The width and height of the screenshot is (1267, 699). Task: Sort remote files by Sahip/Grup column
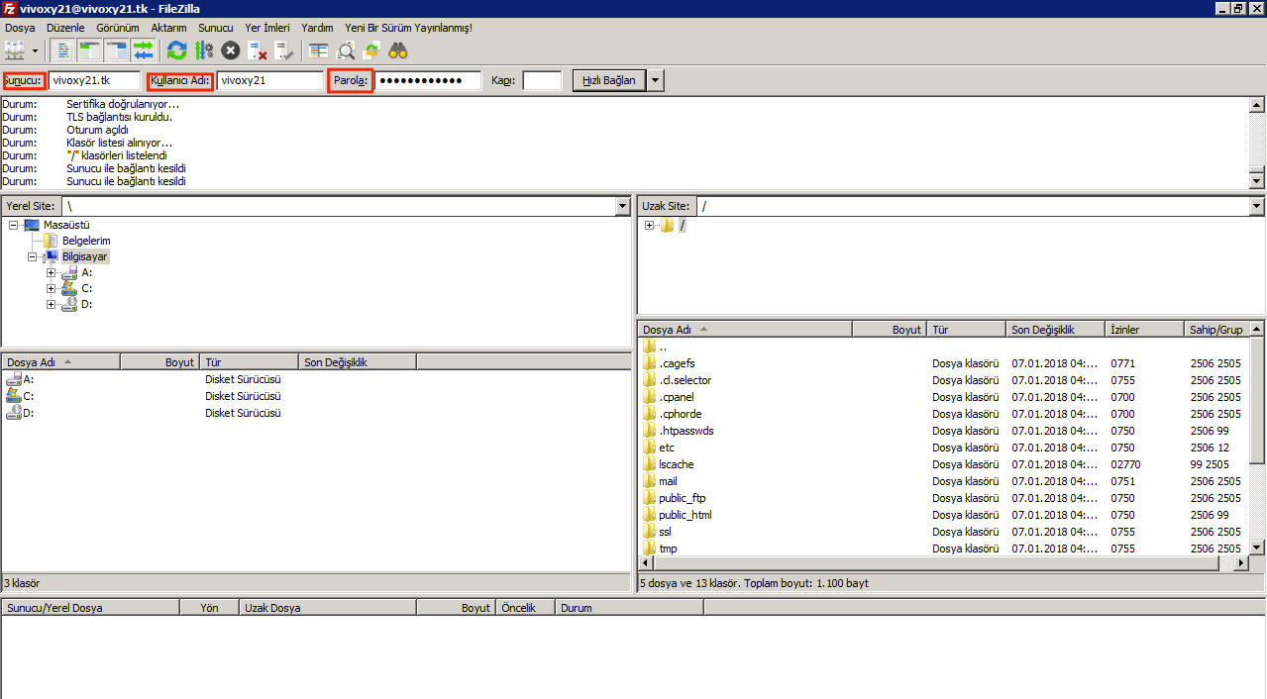[x=1215, y=330]
